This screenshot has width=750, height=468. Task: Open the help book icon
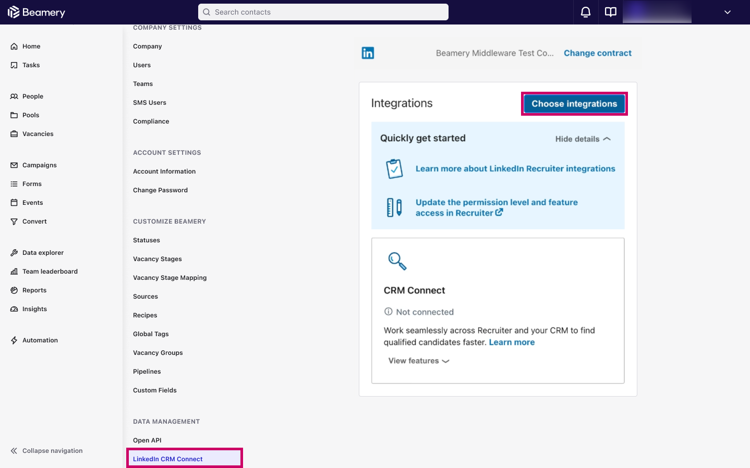[611, 12]
